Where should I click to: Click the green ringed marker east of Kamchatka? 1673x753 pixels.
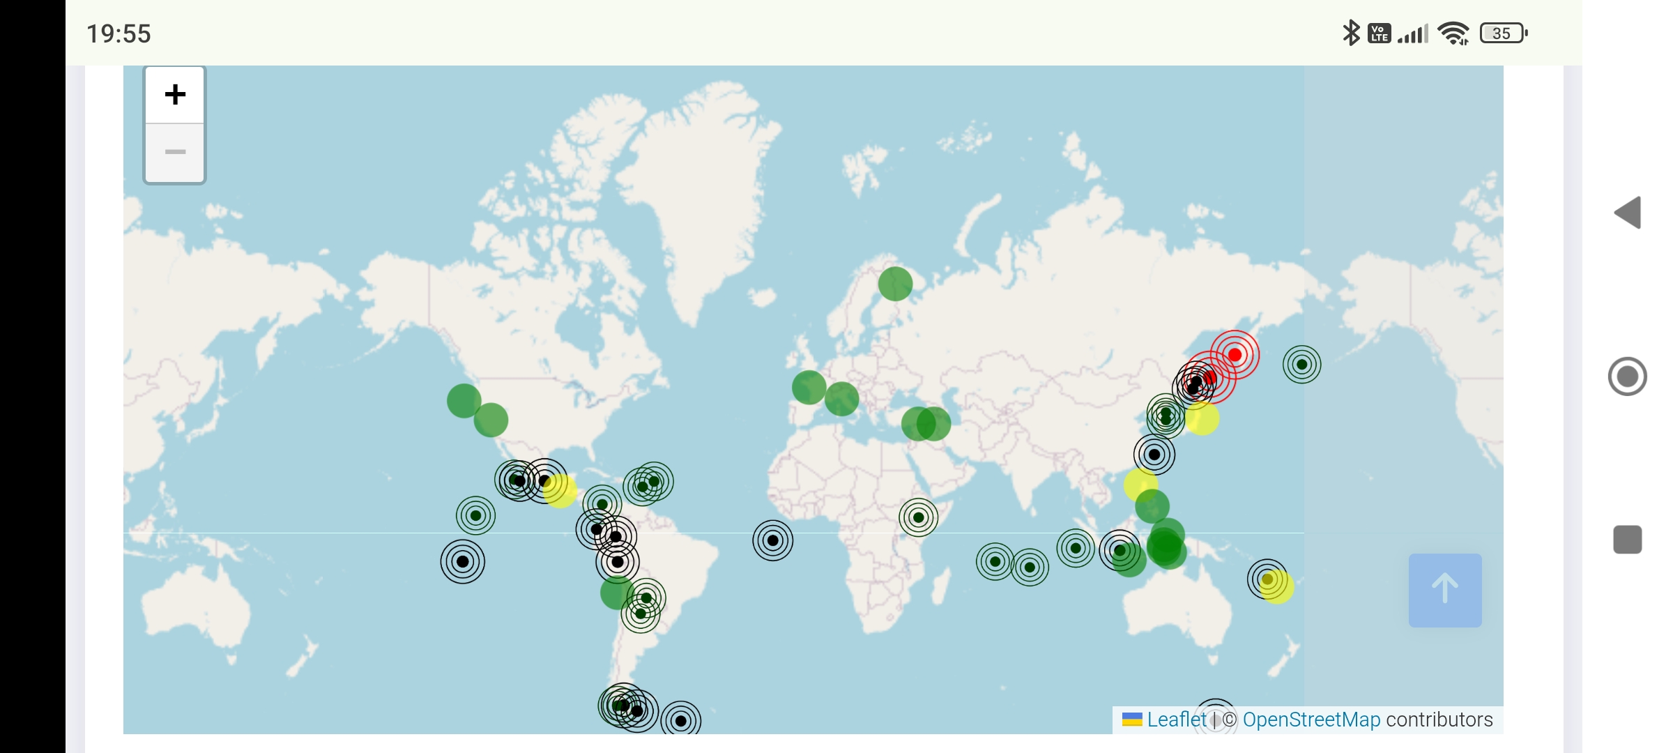1301,364
